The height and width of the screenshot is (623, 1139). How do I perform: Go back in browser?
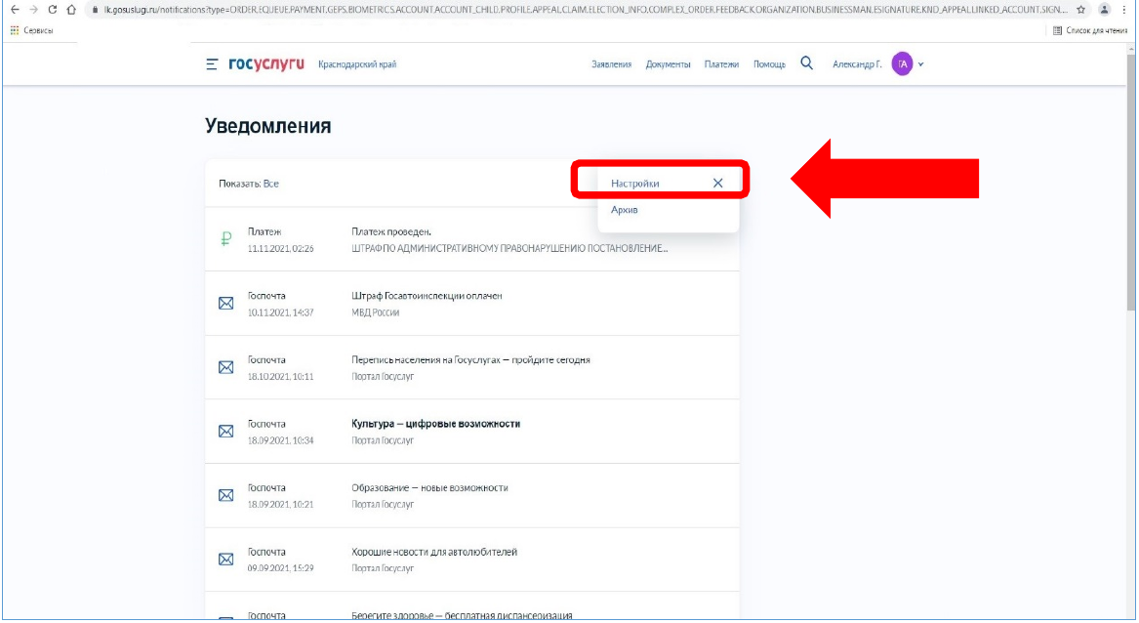tap(15, 10)
